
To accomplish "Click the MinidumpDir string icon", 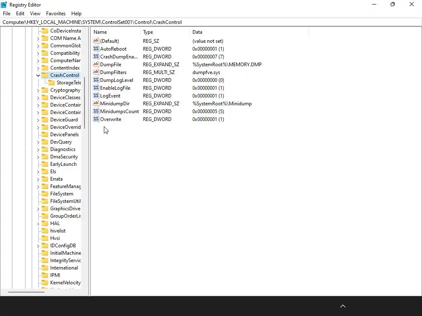I will coord(96,103).
